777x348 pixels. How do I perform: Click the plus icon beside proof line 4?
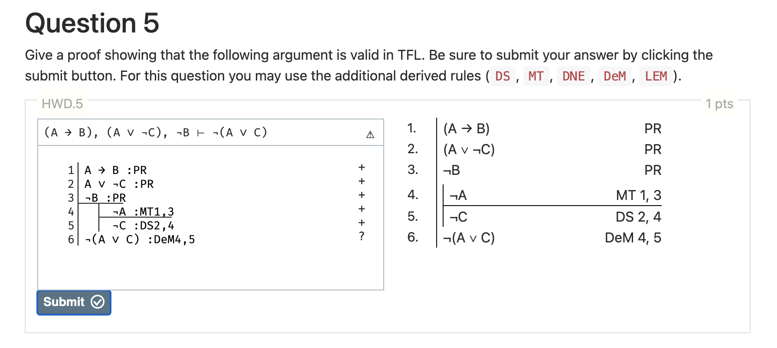coord(362,209)
